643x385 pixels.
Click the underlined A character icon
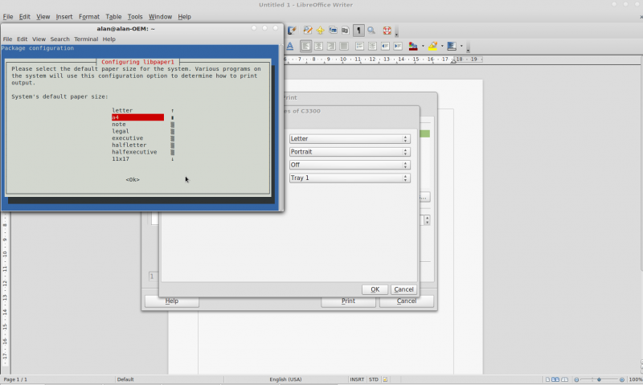(290, 47)
